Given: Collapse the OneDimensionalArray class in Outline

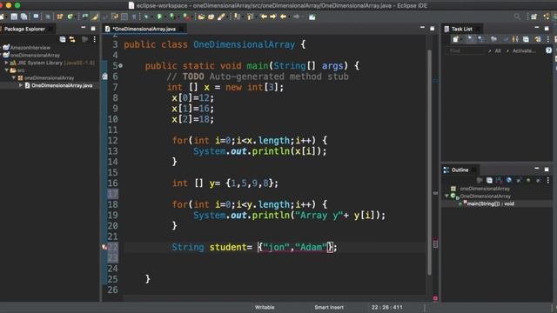Looking at the screenshot, I should tap(446, 196).
